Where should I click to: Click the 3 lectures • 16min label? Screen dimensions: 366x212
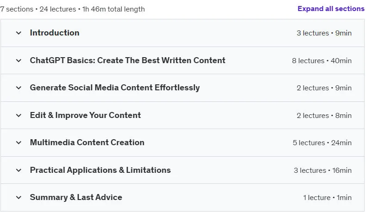click(x=323, y=171)
